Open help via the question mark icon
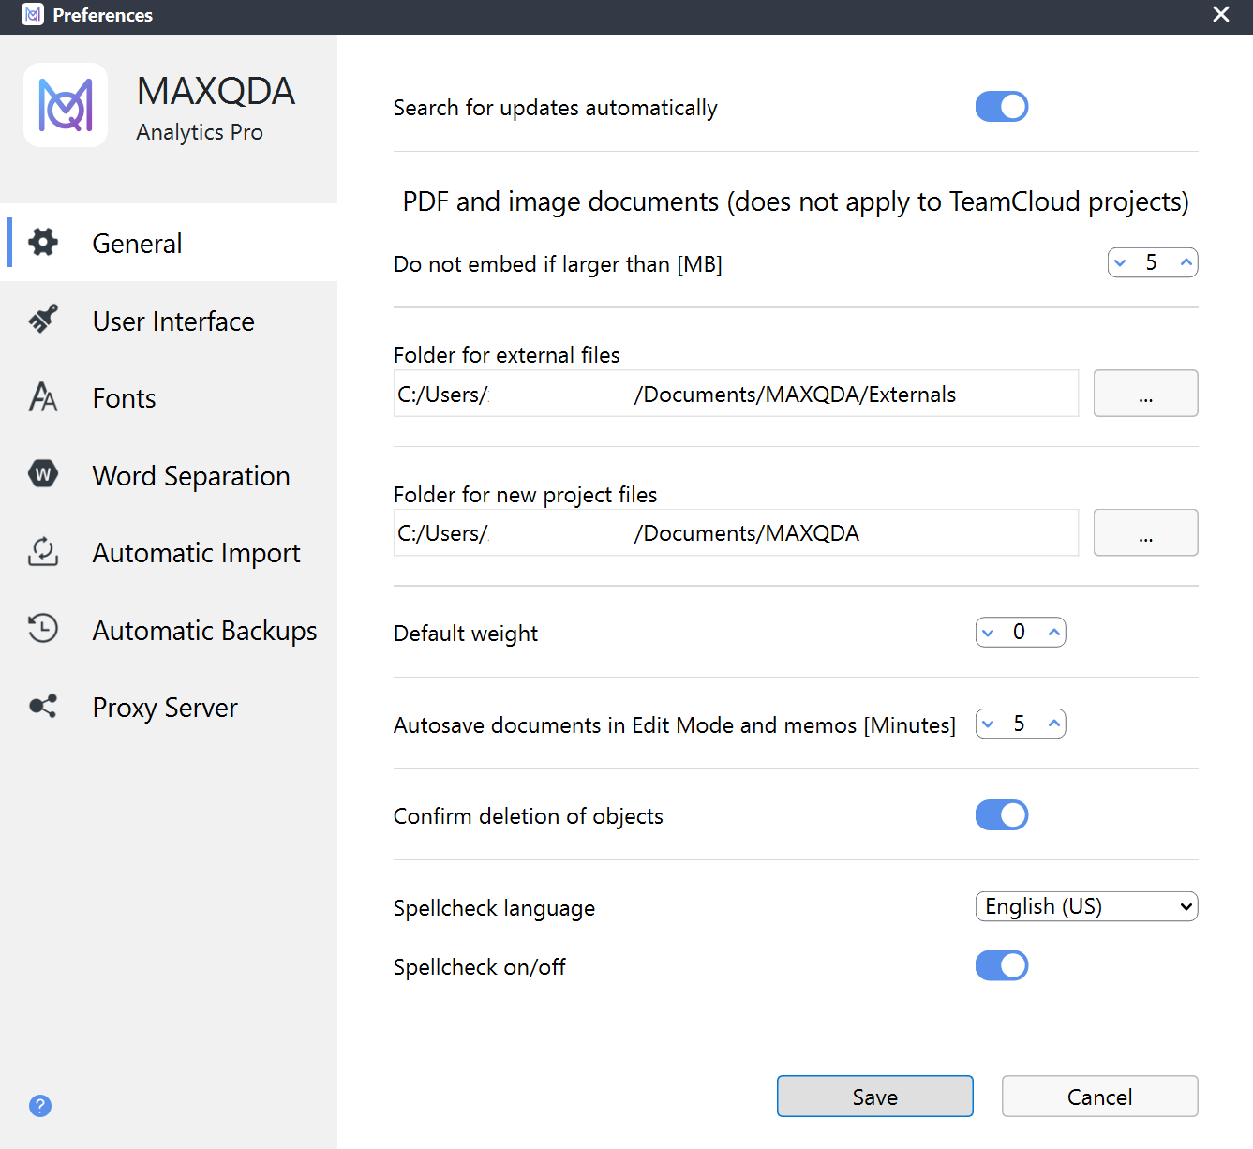Image resolution: width=1253 pixels, height=1149 pixels. pyautogui.click(x=39, y=1106)
